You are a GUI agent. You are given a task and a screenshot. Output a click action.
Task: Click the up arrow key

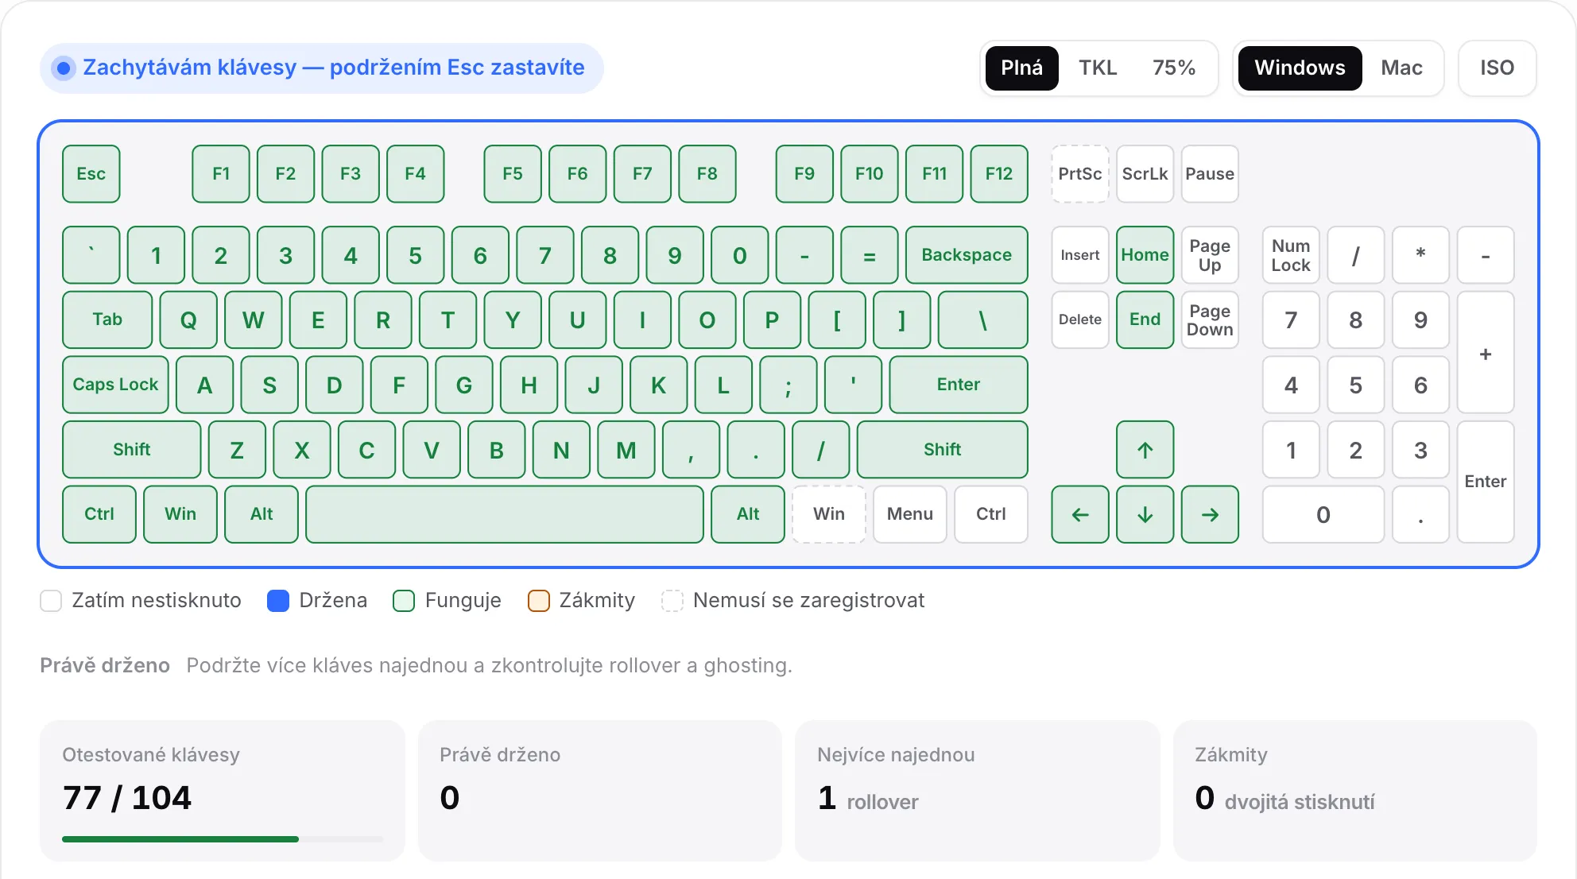[1145, 450]
